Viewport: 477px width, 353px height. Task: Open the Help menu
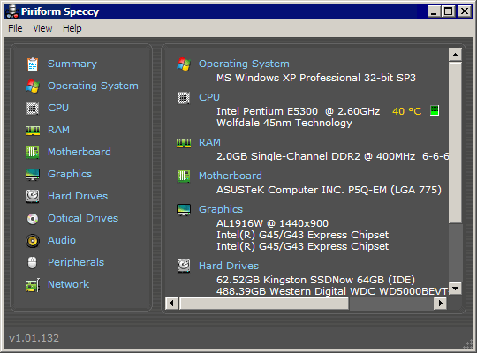point(72,28)
